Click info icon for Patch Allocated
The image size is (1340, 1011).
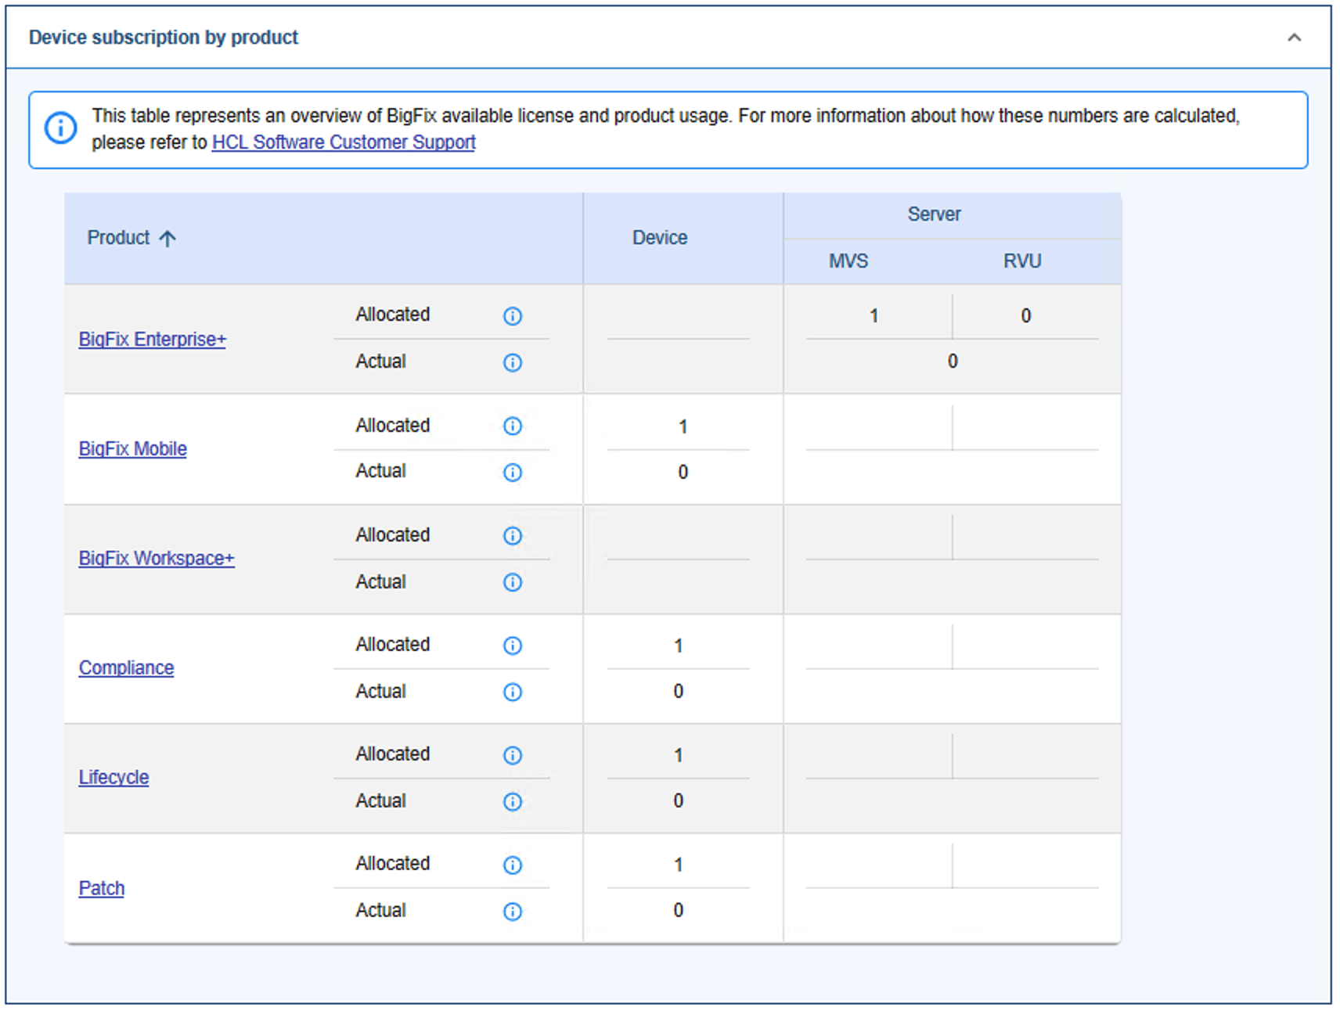pos(513,865)
